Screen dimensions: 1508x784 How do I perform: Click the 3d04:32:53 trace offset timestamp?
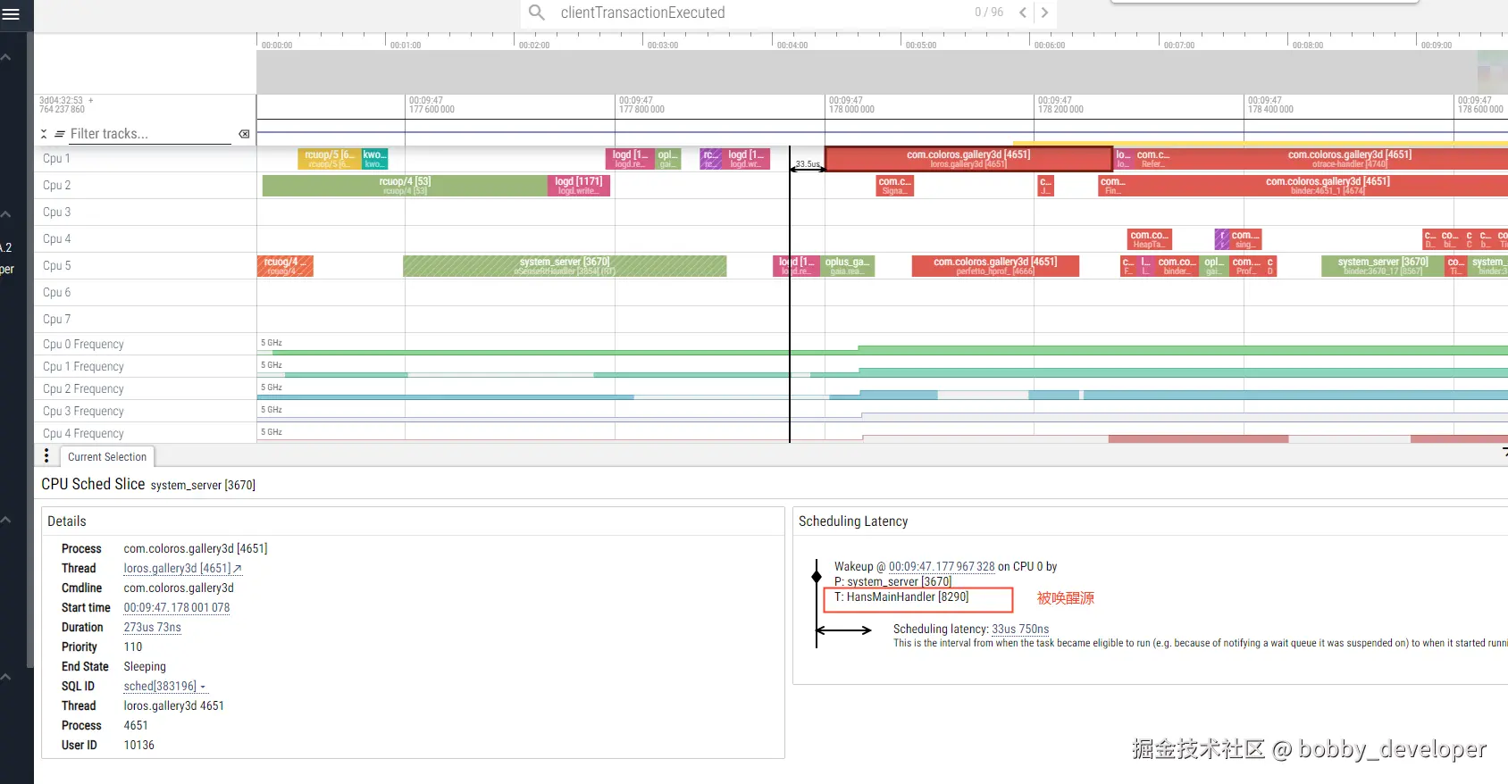[x=62, y=105]
